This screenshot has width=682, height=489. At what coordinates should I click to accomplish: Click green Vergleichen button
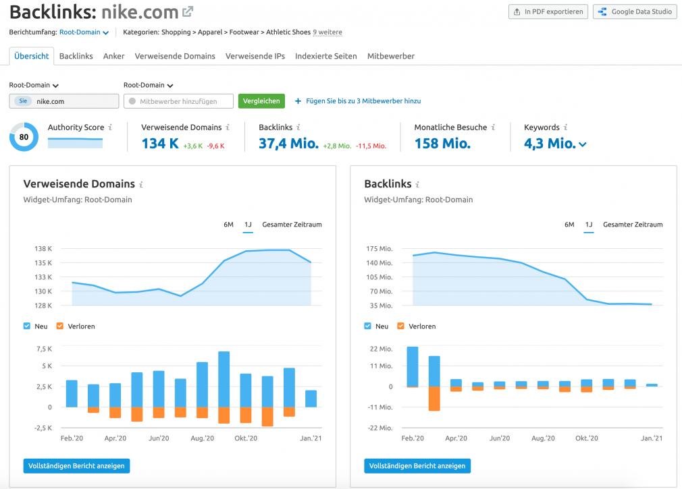coord(261,101)
